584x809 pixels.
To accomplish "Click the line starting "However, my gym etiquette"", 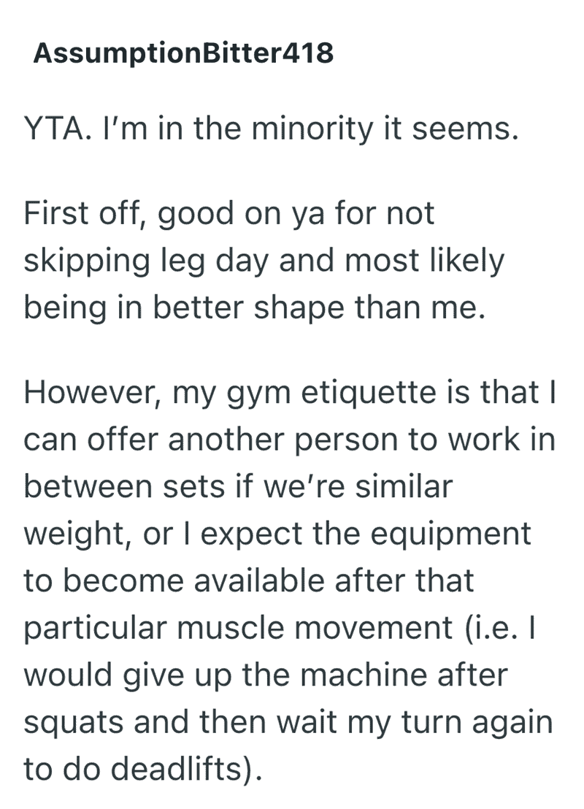I will pyautogui.click(x=289, y=393).
